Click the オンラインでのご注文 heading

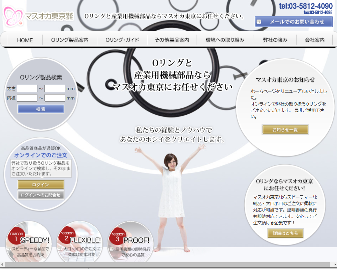41,155
